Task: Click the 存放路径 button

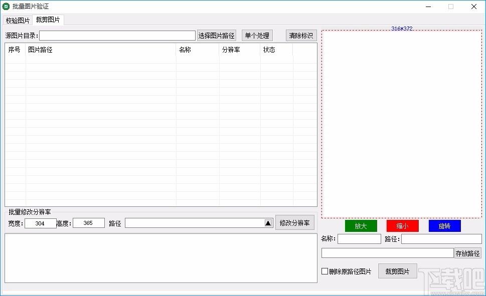Action: [x=467, y=253]
